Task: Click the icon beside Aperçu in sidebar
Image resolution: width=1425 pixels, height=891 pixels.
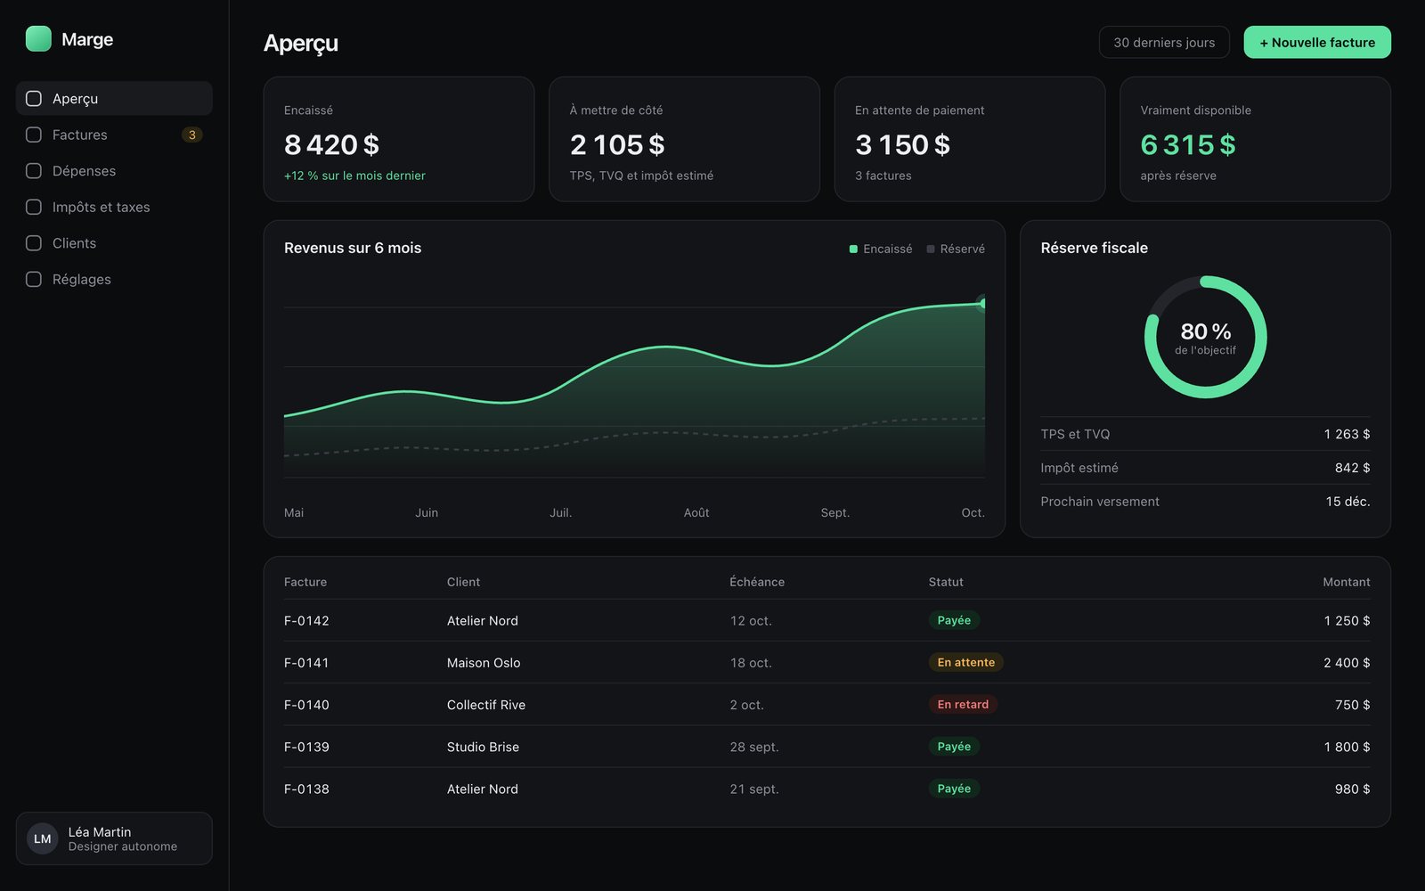Action: click(34, 99)
